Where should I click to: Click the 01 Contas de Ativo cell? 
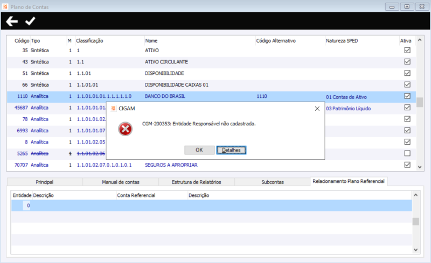point(346,97)
